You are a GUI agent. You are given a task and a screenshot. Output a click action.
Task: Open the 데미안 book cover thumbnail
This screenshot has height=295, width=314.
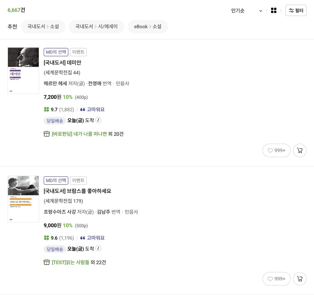click(x=23, y=71)
